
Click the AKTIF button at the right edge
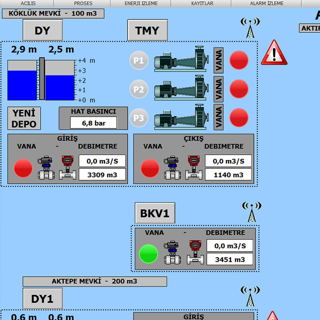[310, 28]
